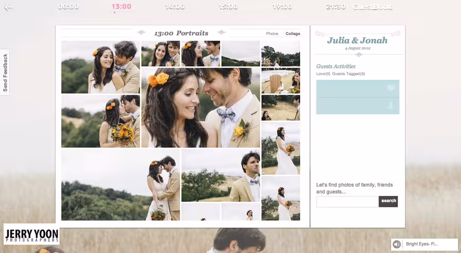Jump to the 13:00 timeline marker
Screen dimensions: 461x253
122,6
